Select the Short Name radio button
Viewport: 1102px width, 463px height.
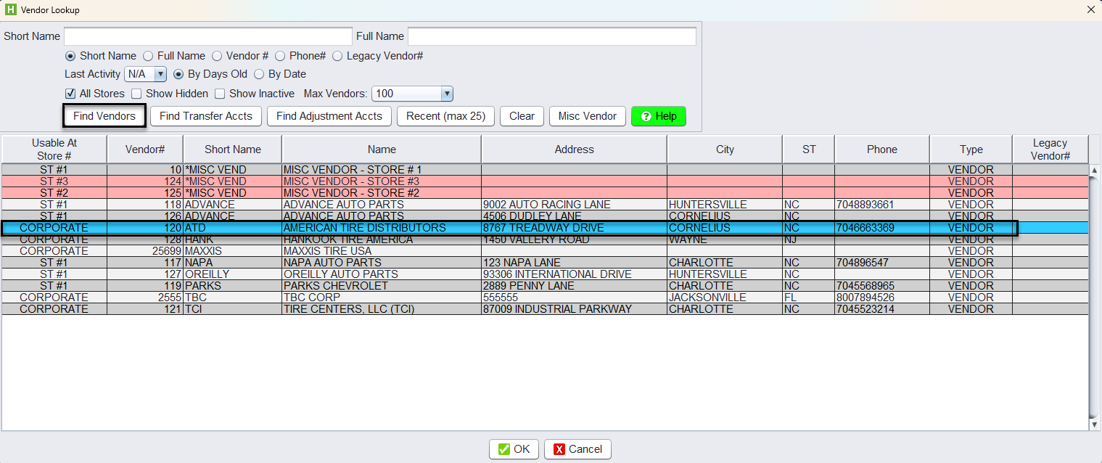click(70, 56)
